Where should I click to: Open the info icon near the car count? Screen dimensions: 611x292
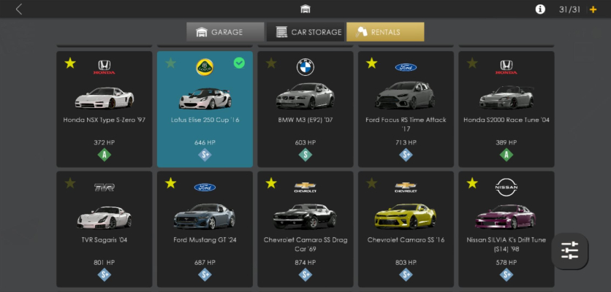[x=540, y=9]
